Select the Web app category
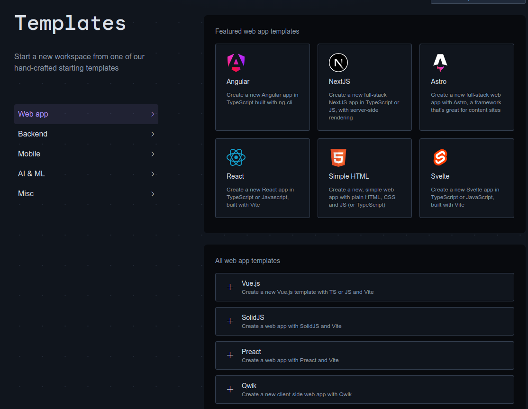528x409 pixels. (x=33, y=114)
